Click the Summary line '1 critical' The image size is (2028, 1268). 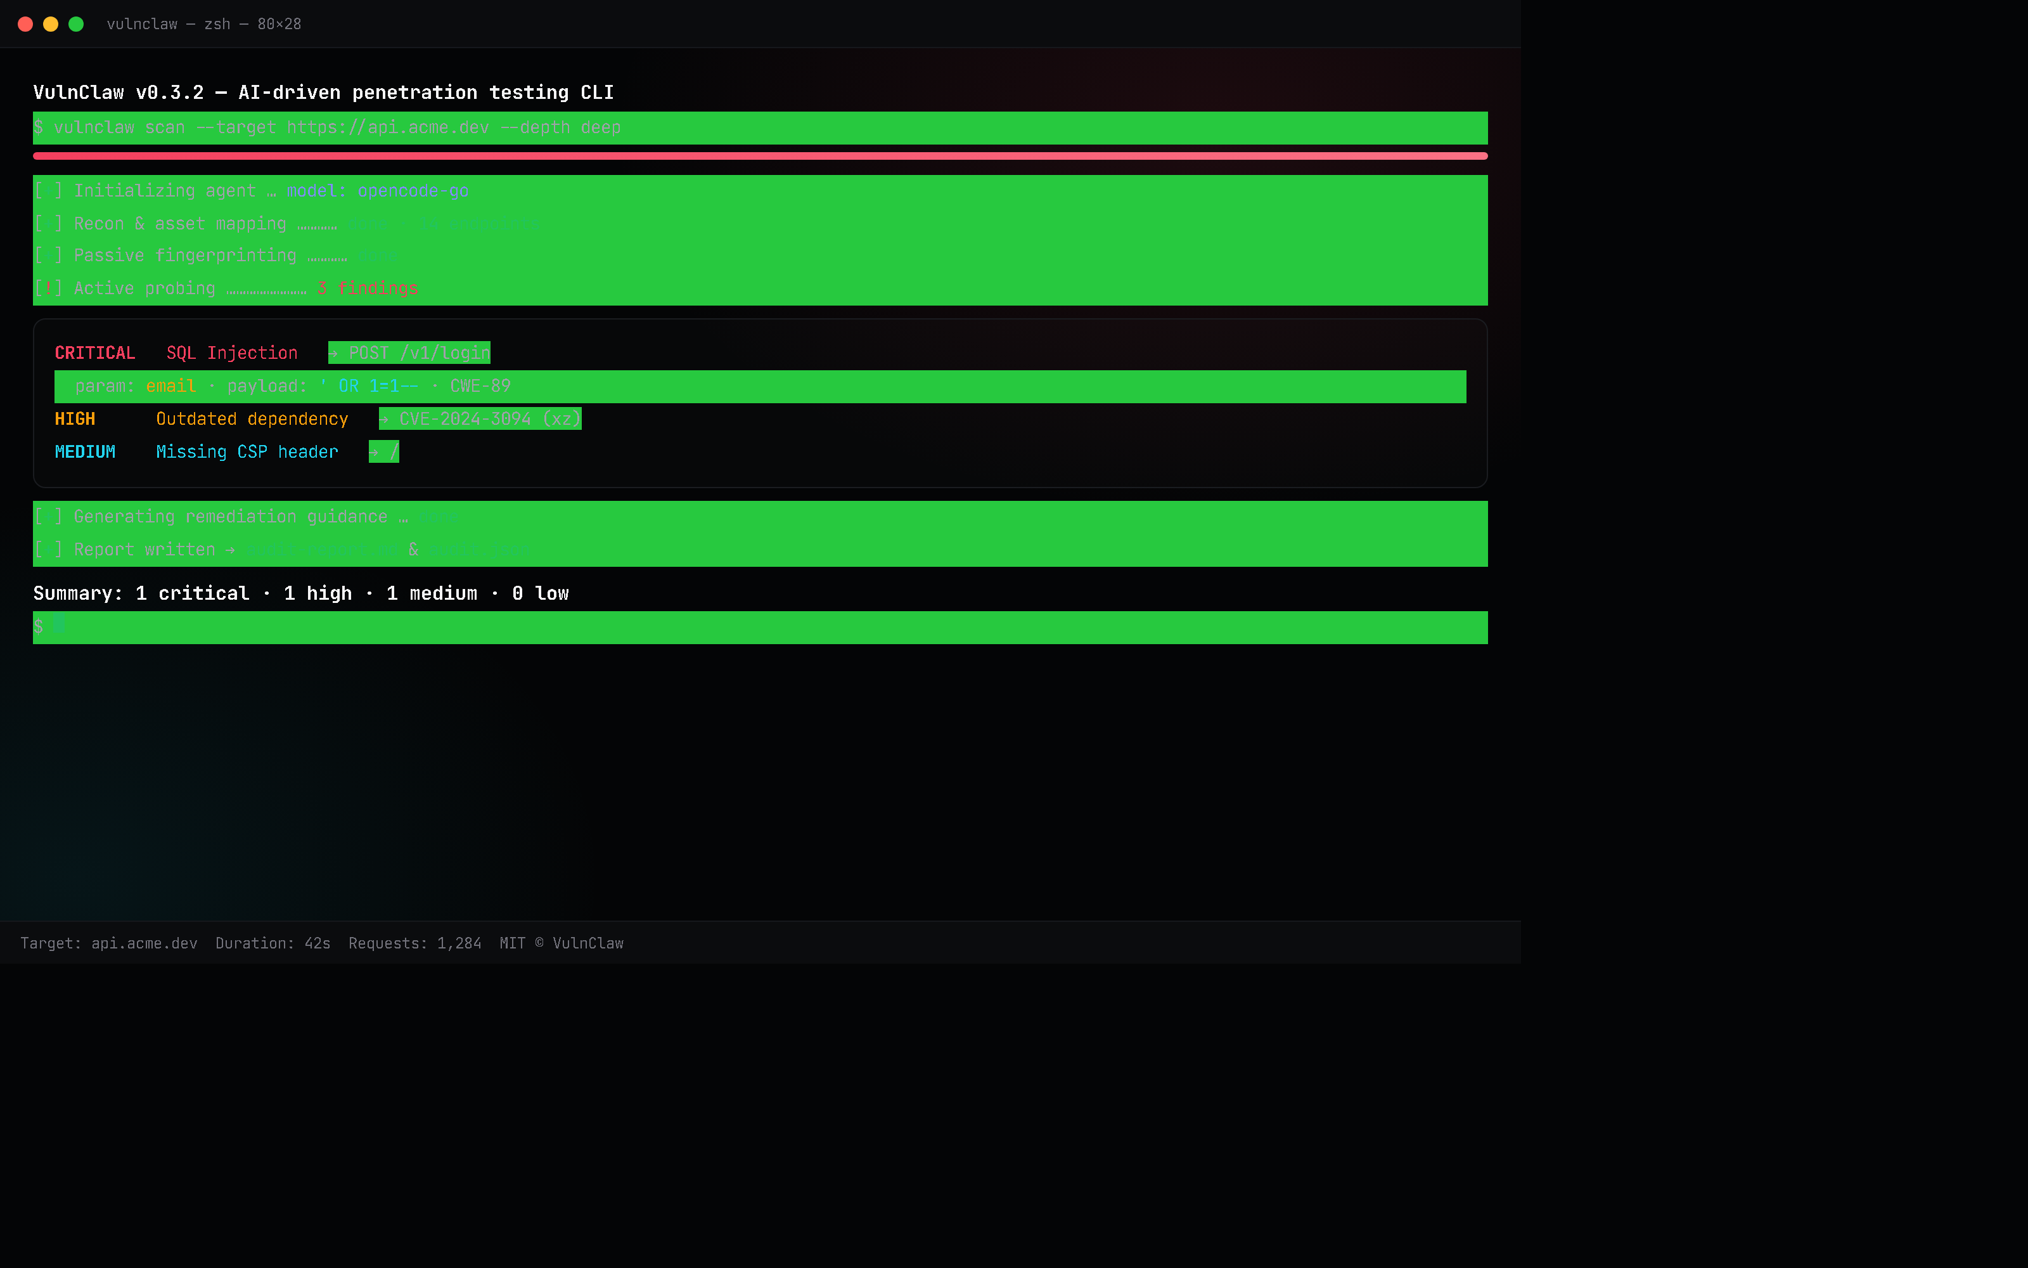[193, 594]
